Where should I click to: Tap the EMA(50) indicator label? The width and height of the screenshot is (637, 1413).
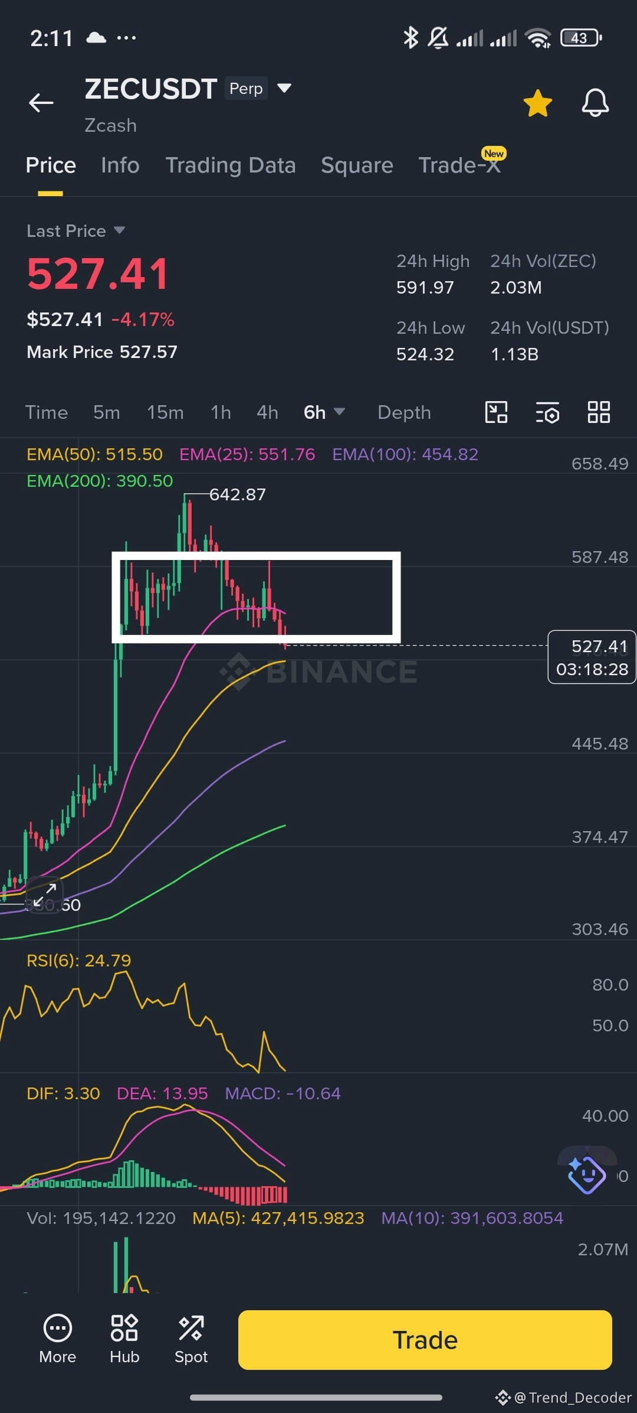94,454
